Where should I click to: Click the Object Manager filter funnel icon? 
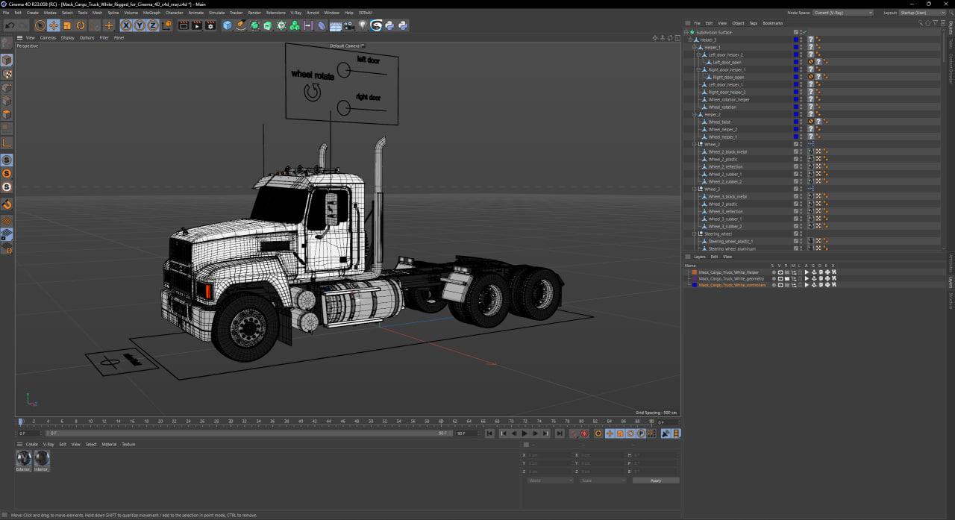click(934, 23)
